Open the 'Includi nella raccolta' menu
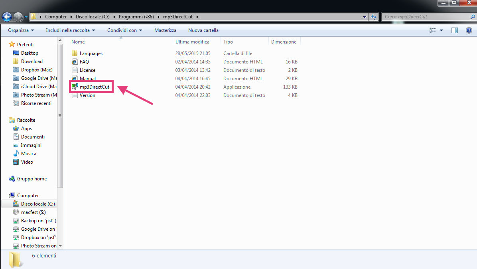The height and width of the screenshot is (269, 477). (70, 30)
